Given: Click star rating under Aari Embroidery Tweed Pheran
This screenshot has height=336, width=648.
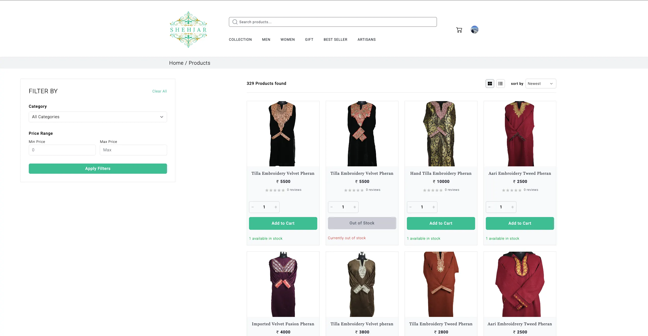Looking at the screenshot, I should (x=512, y=190).
